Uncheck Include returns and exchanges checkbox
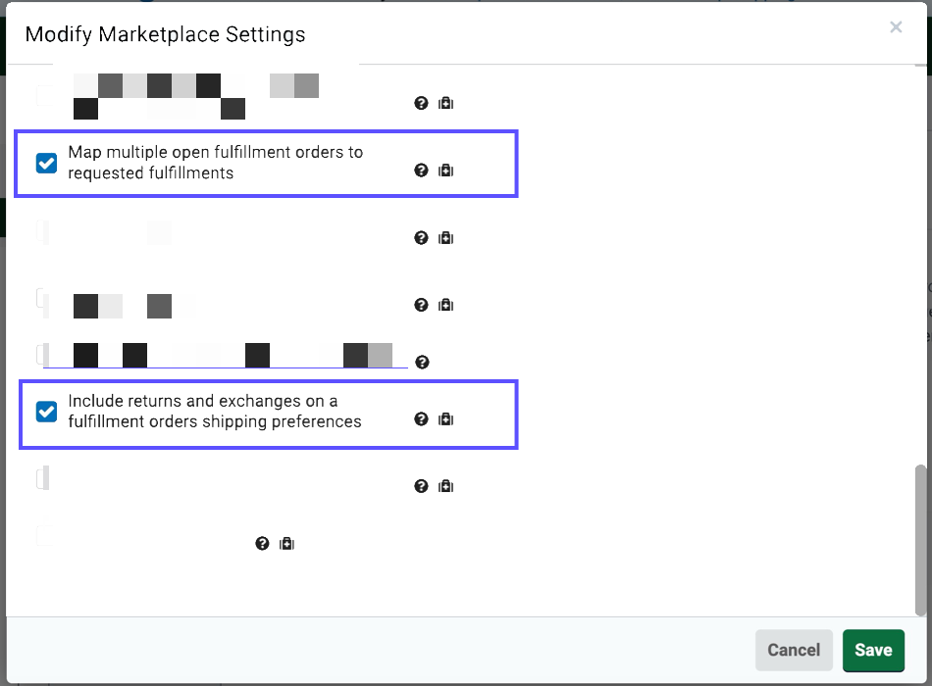This screenshot has height=686, width=932. click(46, 412)
